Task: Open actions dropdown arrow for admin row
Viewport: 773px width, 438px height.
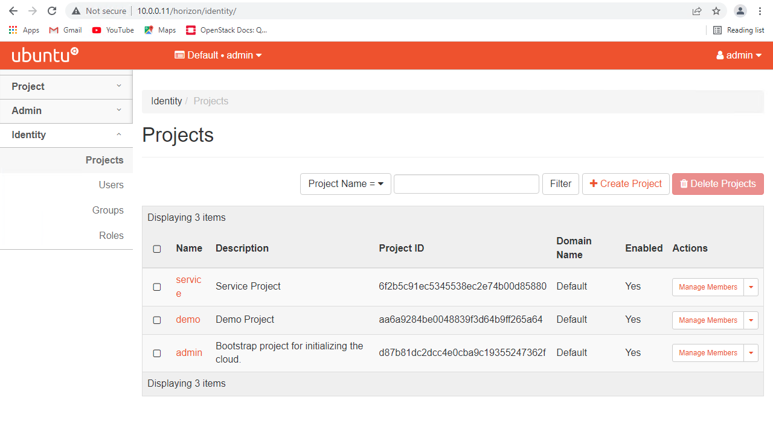Action: [x=751, y=353]
